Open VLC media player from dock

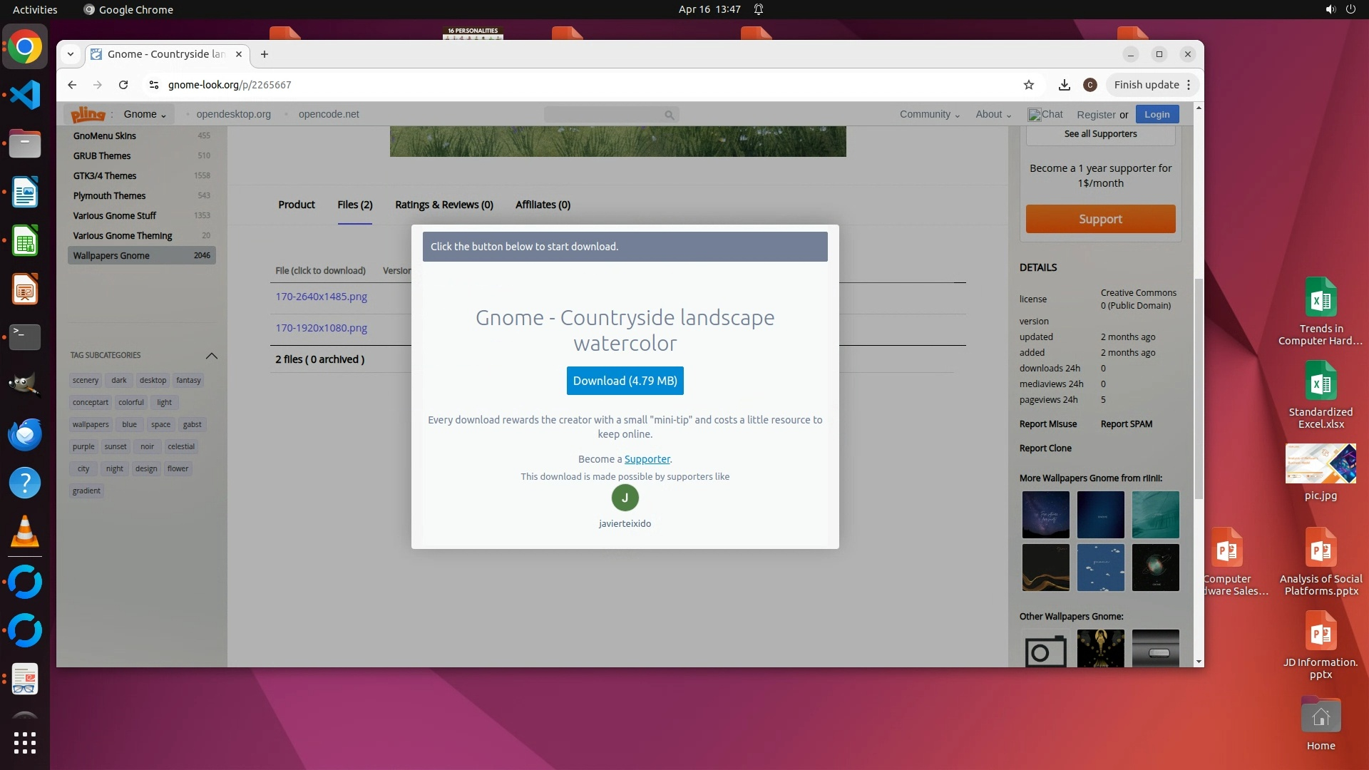pos(25,532)
